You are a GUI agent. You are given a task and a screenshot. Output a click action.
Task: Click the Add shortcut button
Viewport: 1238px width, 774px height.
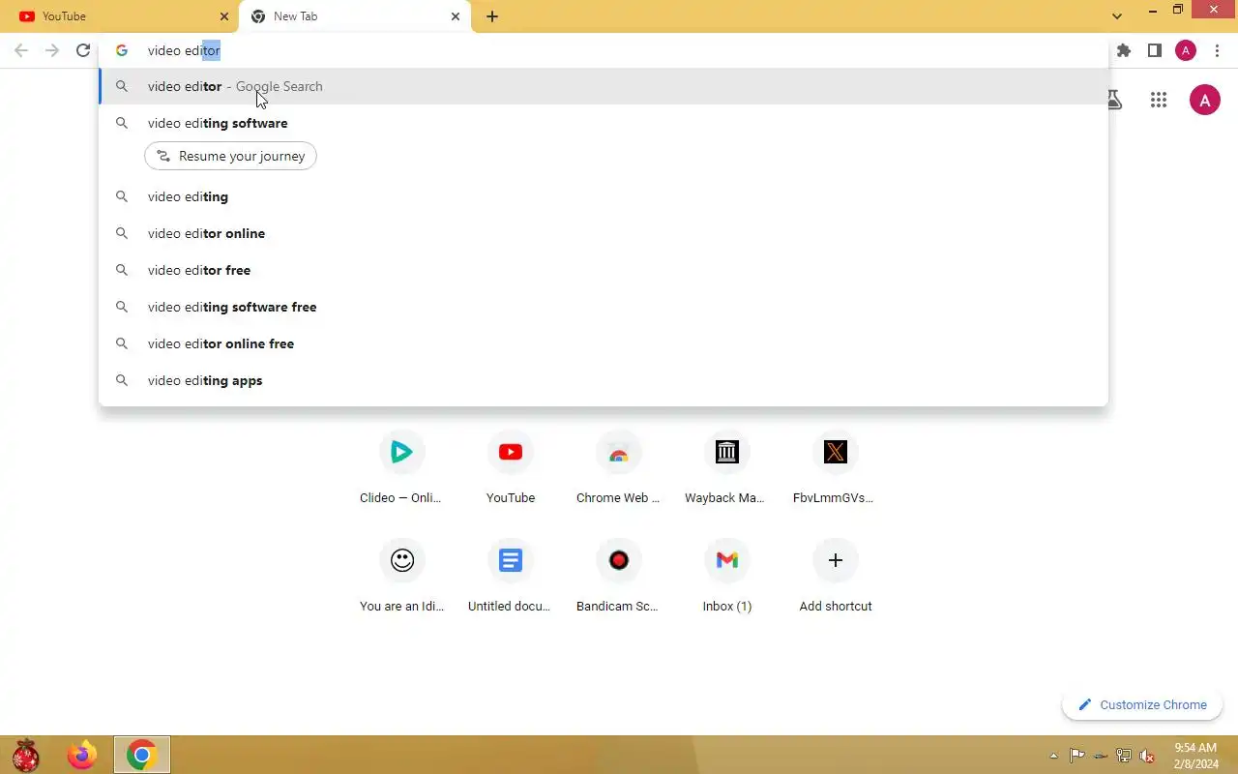coord(836,578)
